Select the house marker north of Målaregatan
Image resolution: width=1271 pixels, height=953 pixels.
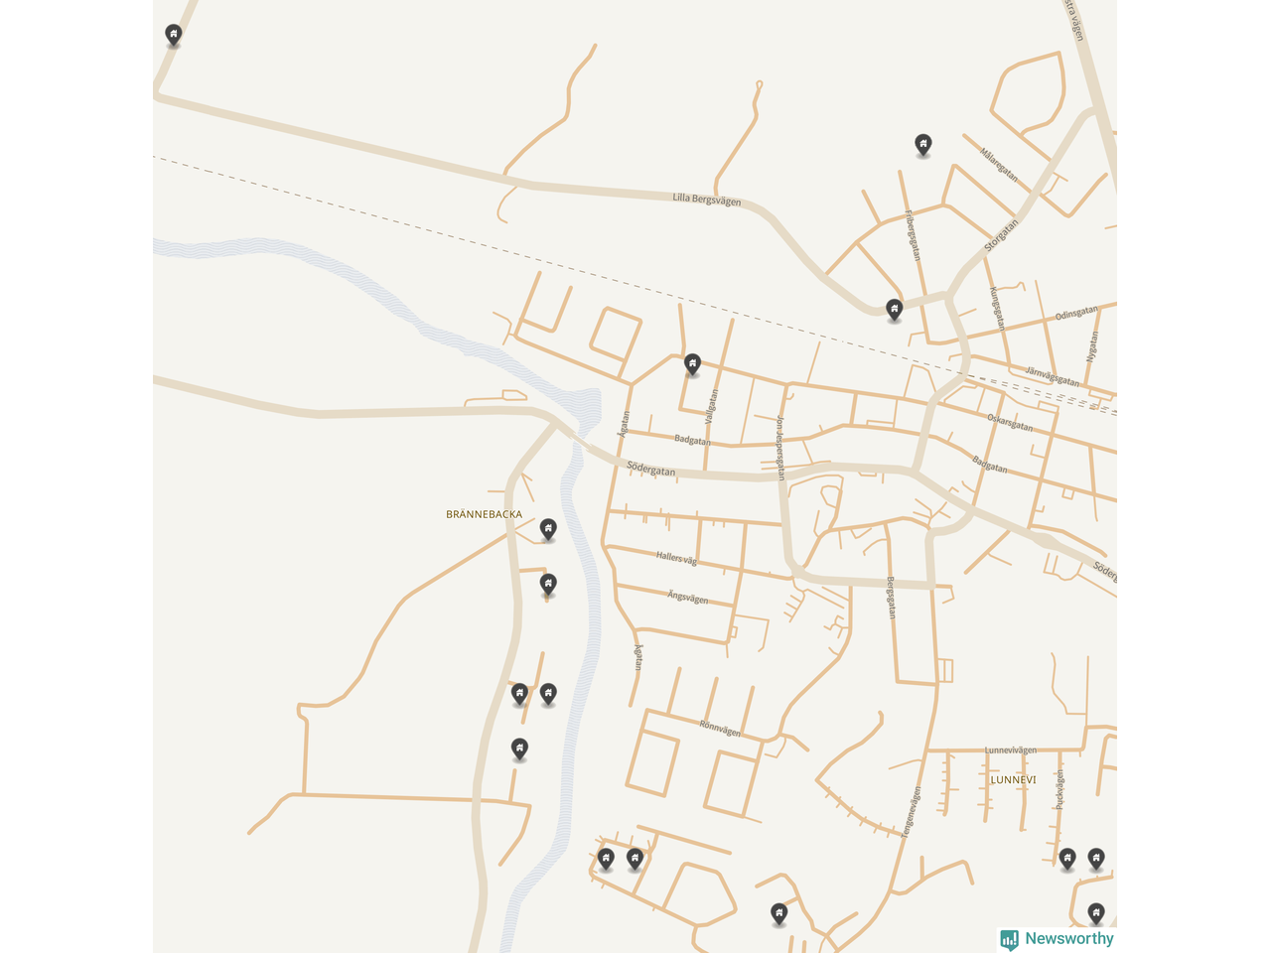[923, 146]
